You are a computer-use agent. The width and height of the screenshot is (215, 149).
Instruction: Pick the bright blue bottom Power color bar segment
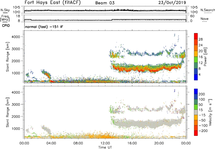point(196,77)
